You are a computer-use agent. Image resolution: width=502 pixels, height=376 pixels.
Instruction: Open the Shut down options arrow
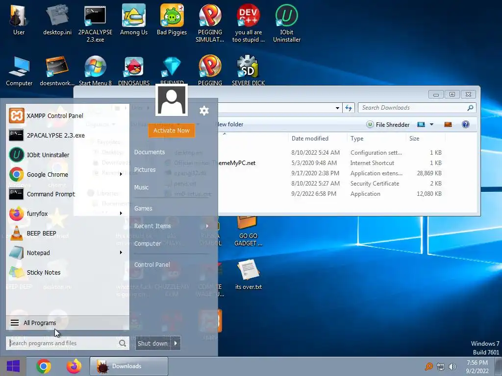pos(176,343)
